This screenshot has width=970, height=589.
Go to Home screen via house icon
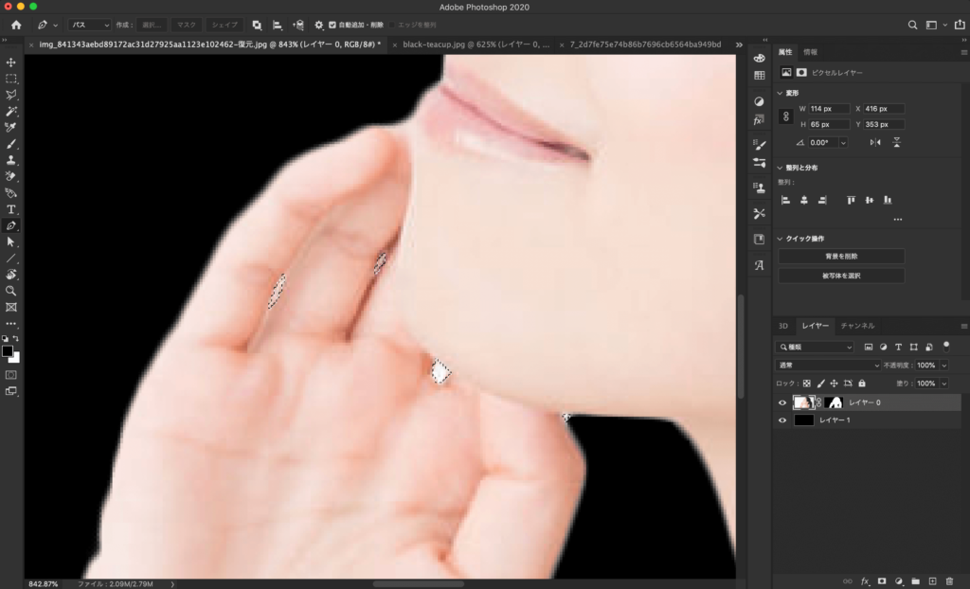(16, 25)
